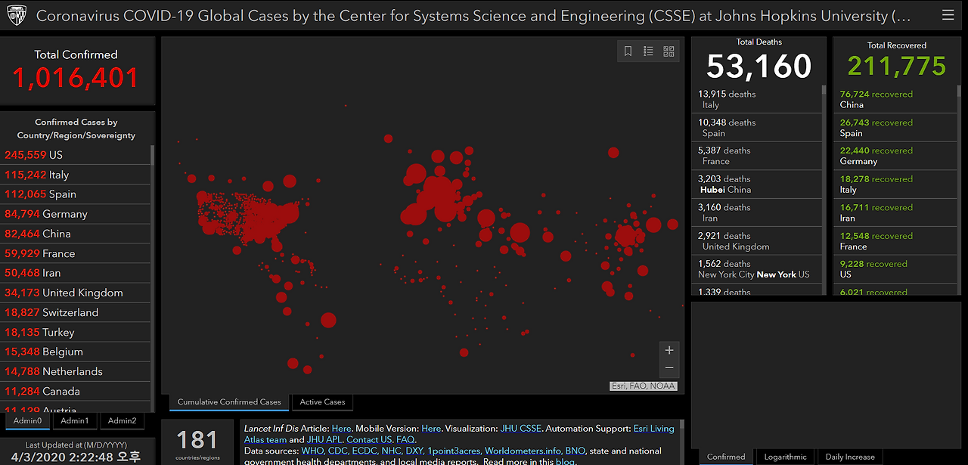
Task: Click the 26,743 recovered Spain entry
Action: (897, 128)
